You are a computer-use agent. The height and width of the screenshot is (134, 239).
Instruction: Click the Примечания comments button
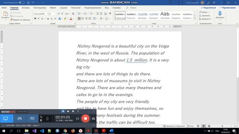pos(228,7)
